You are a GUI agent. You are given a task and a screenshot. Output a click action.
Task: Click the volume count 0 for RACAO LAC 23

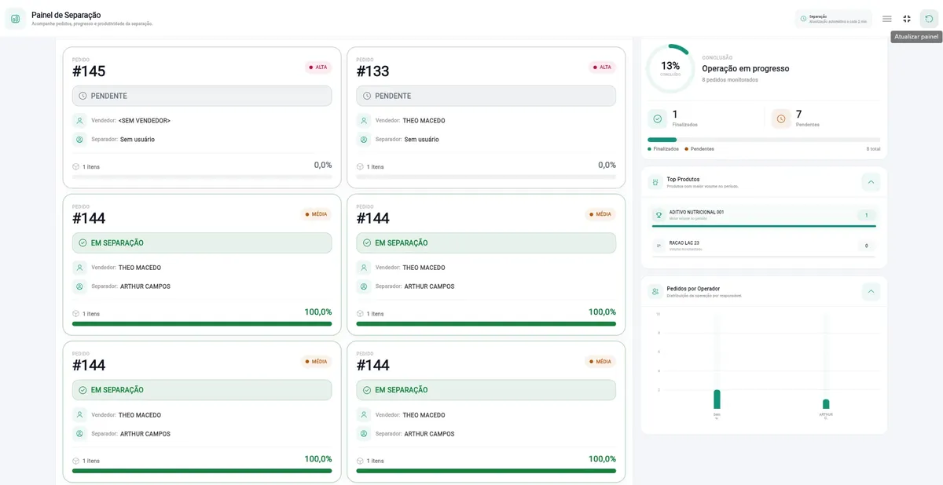point(866,246)
